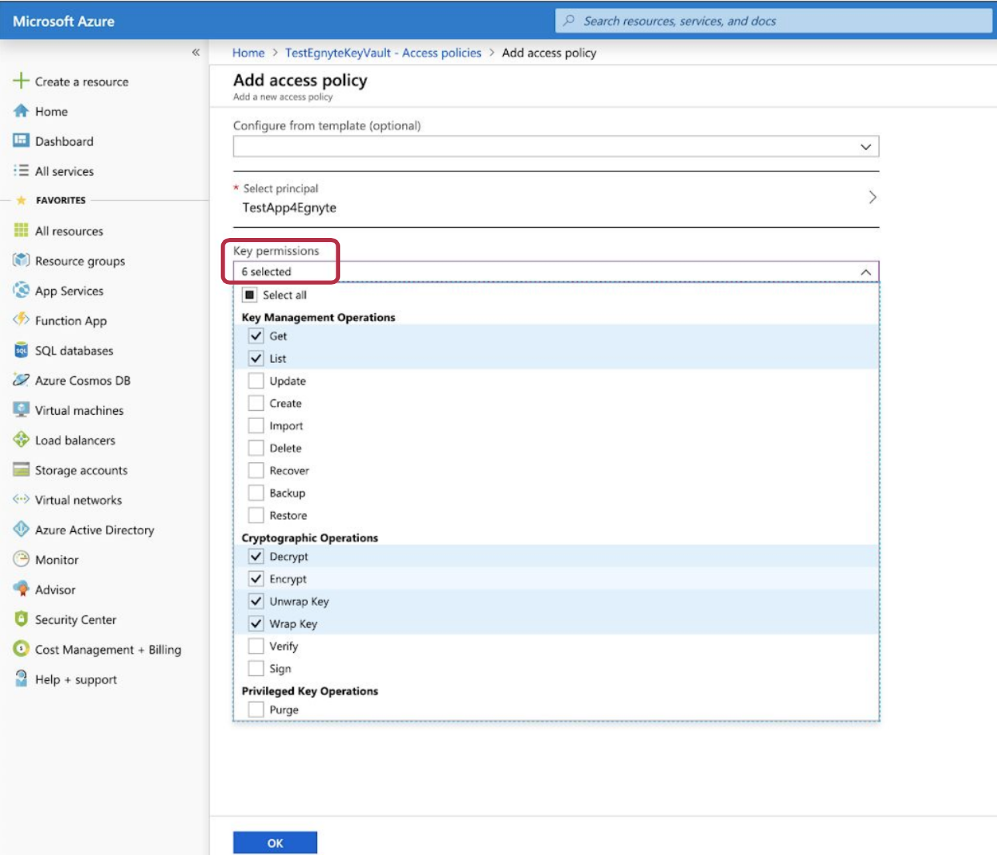Check the Recover key permission

pyautogui.click(x=256, y=471)
